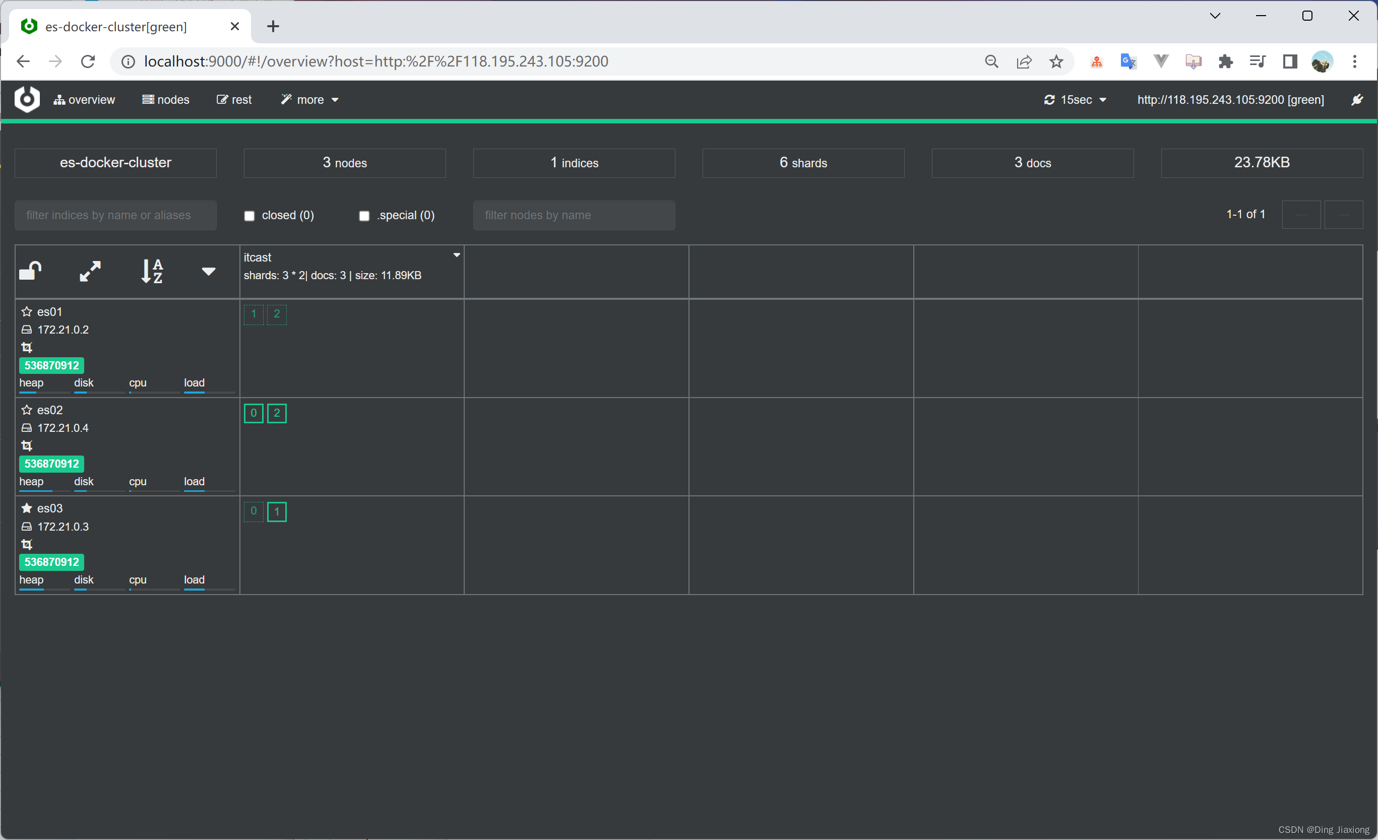
Task: Open the more dropdown menu
Action: [310, 100]
